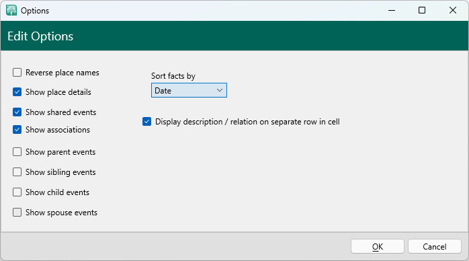This screenshot has height=261, width=469.
Task: Click the 'Edit Options' header text
Action: [x=40, y=36]
